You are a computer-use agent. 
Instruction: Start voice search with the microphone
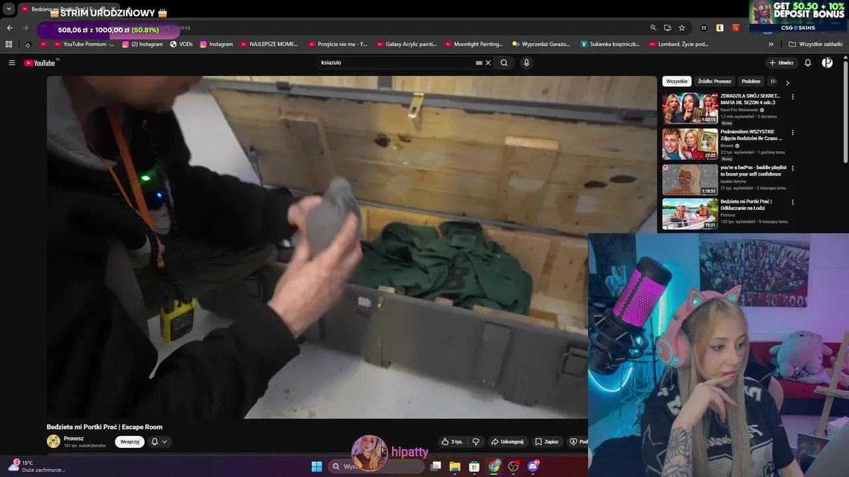click(x=527, y=63)
